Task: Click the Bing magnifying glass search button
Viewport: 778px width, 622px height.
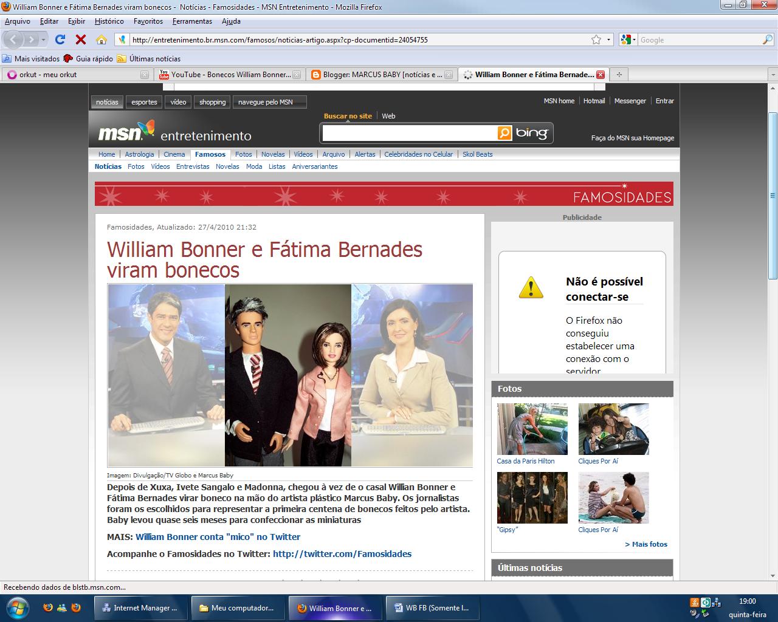Action: pyautogui.click(x=503, y=132)
